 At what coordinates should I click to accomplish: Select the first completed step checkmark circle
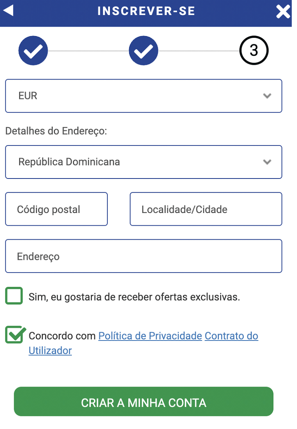[33, 51]
